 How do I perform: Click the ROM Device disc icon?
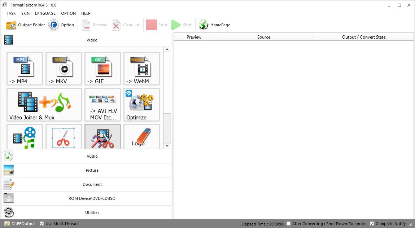tap(8, 198)
